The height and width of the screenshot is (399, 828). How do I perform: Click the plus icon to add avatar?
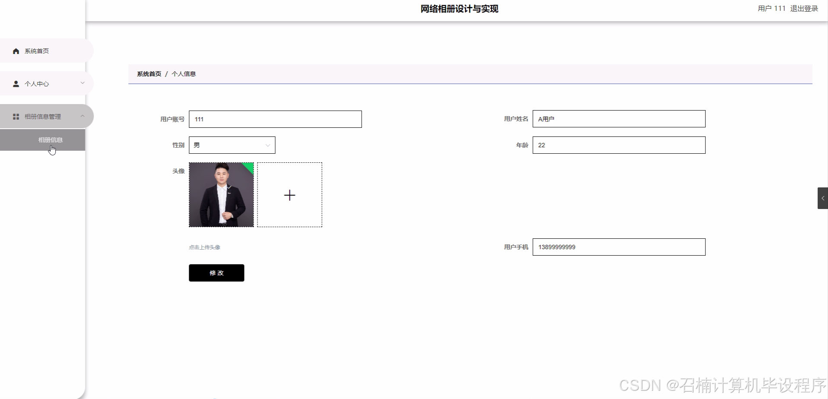tap(289, 195)
